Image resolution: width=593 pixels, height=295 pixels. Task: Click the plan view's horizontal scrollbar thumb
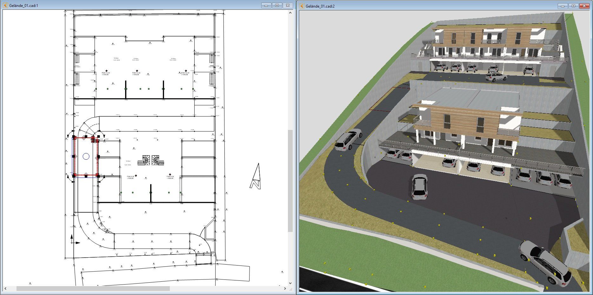coord(93,288)
